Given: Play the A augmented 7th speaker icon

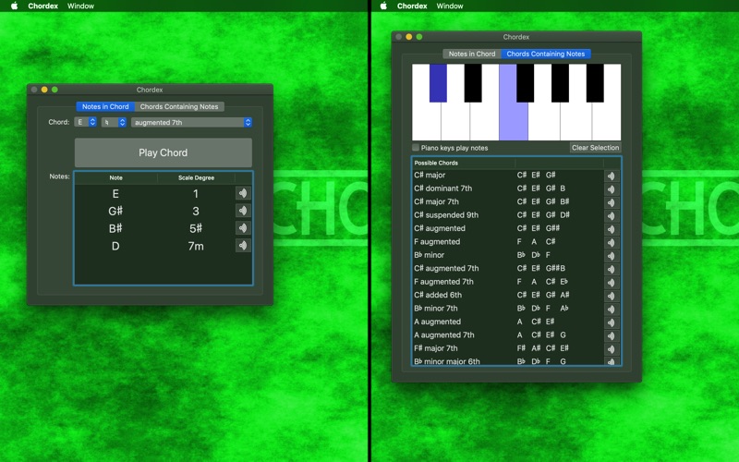Looking at the screenshot, I should point(612,335).
